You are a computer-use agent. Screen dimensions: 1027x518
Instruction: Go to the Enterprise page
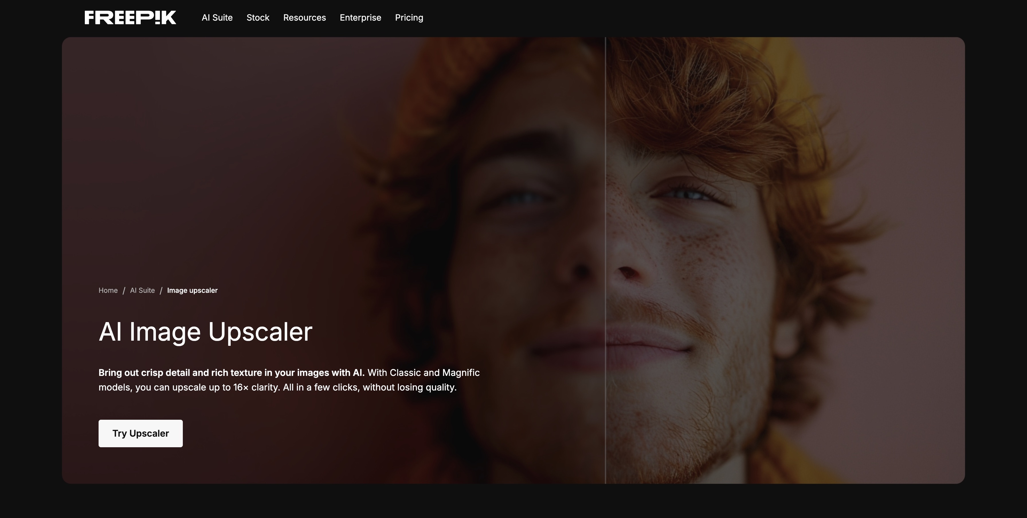[360, 17]
